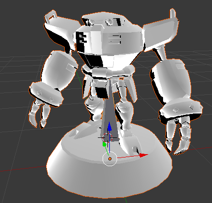This screenshot has height=203, width=212.
Task: Click the blue Z-axis gizmo arrow
Action: 109,127
